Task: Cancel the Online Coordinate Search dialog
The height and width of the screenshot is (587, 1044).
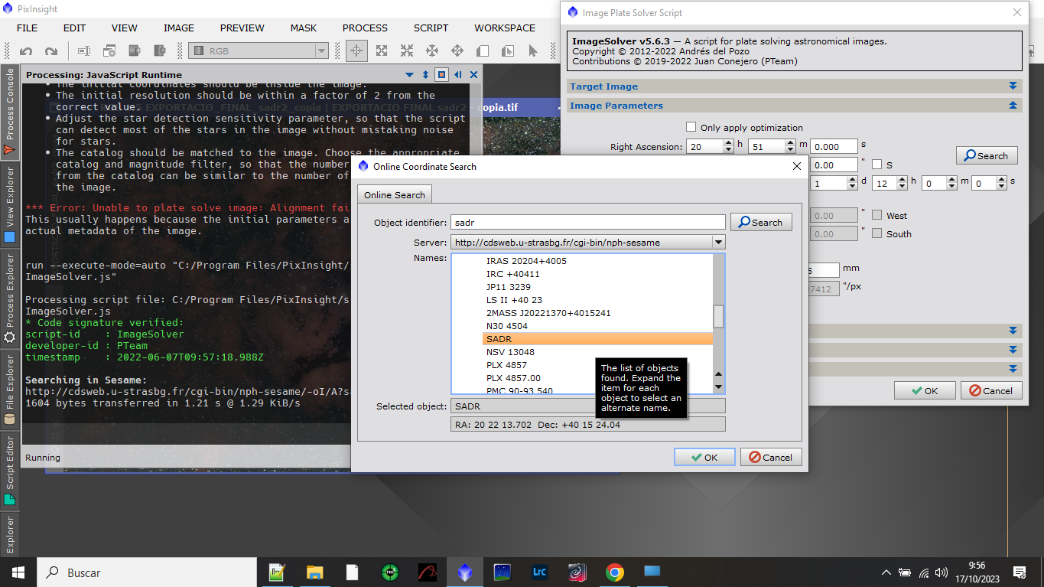Action: tap(771, 457)
